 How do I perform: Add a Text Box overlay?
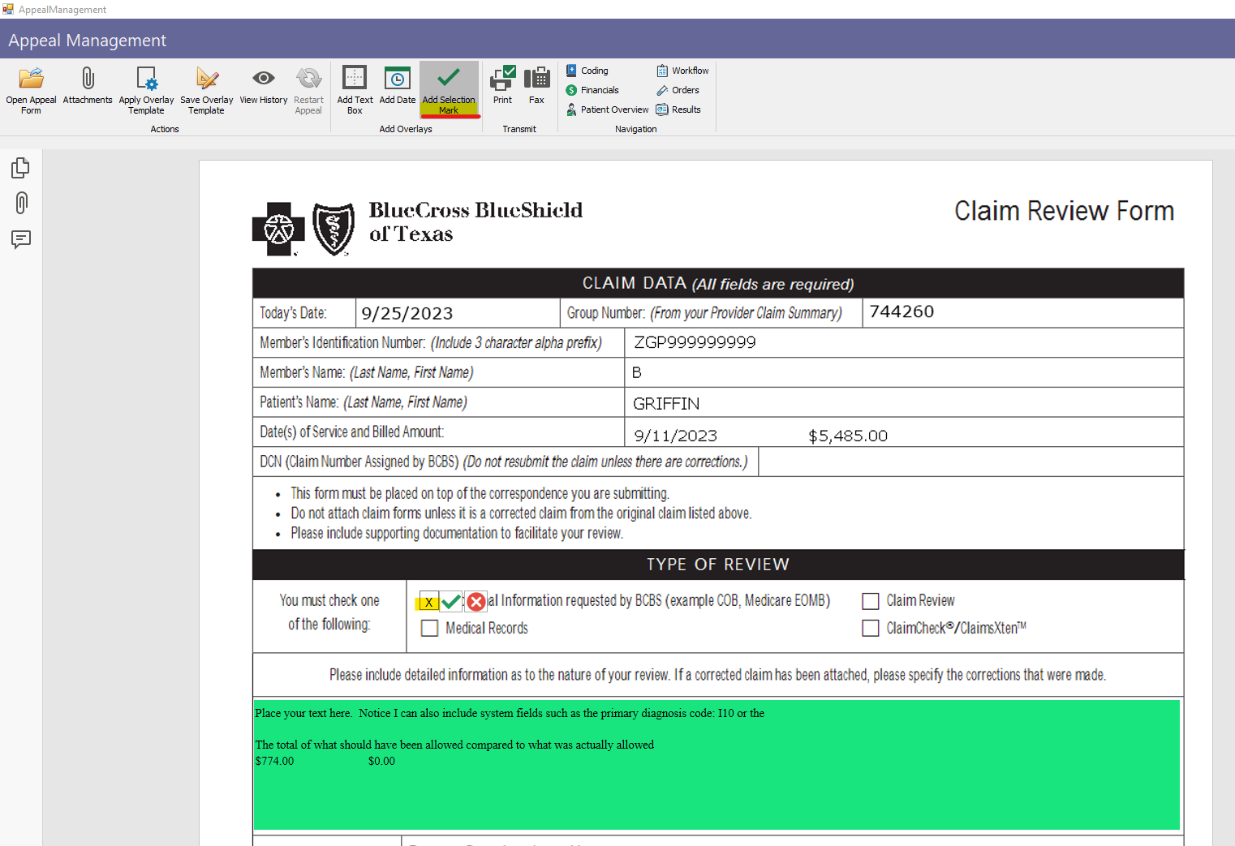coord(355,90)
